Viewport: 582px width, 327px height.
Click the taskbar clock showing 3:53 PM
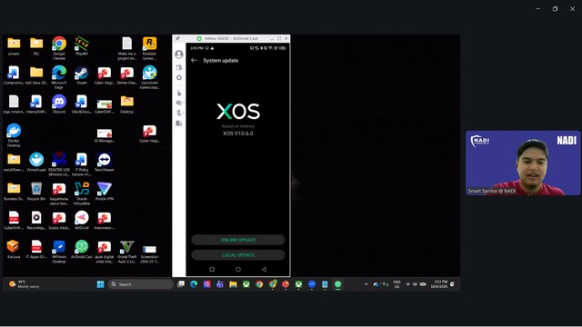(439, 284)
